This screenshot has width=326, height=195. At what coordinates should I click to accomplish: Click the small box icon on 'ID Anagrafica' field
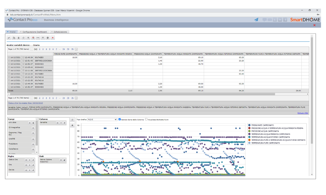click(x=33, y=128)
